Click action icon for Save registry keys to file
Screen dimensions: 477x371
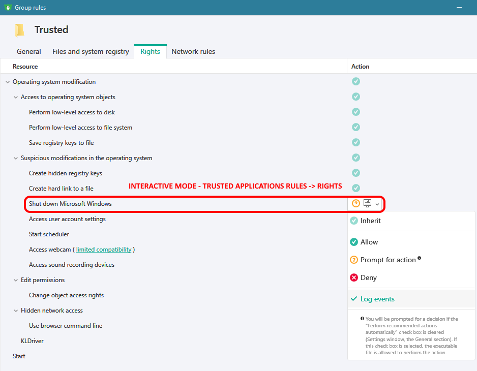(x=356, y=142)
